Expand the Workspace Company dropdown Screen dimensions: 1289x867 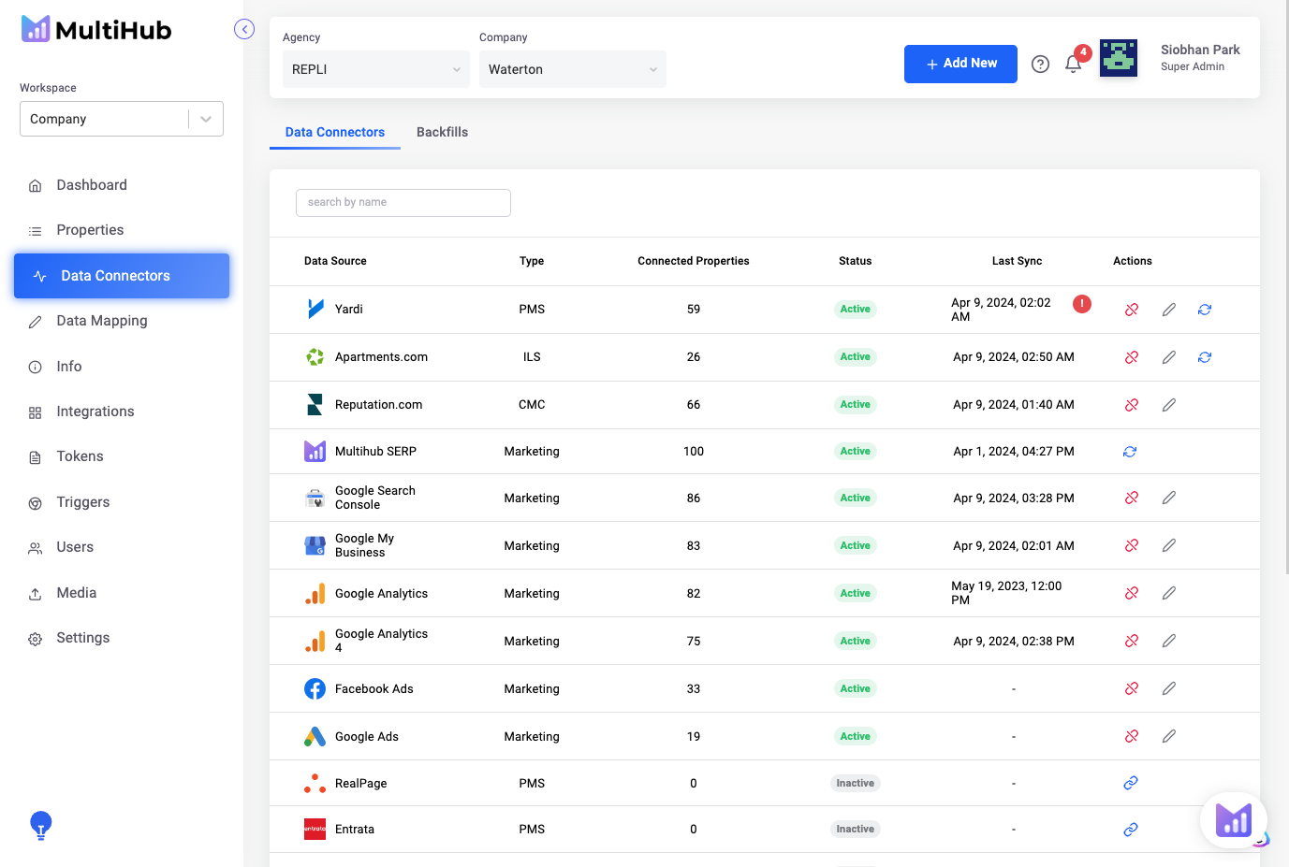pyautogui.click(x=122, y=119)
